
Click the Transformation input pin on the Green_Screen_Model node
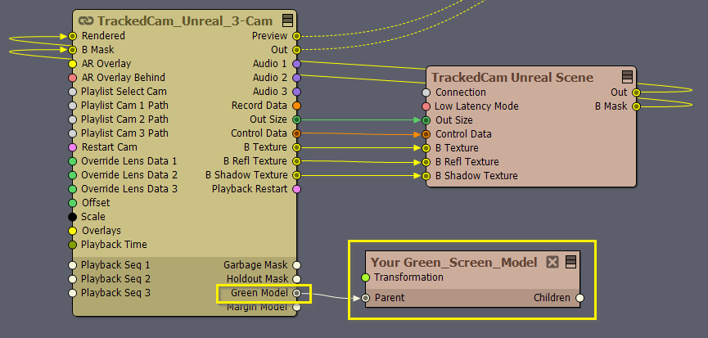click(x=365, y=277)
